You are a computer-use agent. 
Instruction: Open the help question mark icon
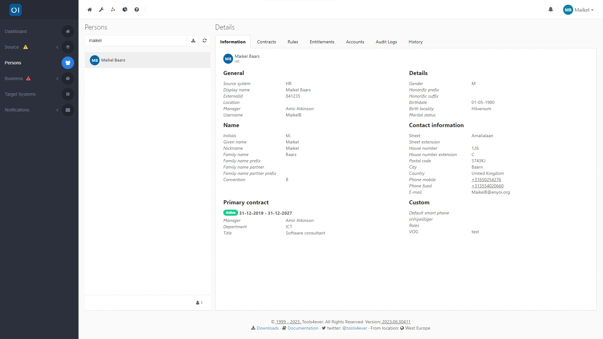click(x=137, y=10)
